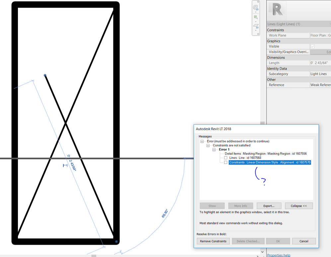
Task: Open navigation bar customize menu at bottom corner
Action: 258,34
